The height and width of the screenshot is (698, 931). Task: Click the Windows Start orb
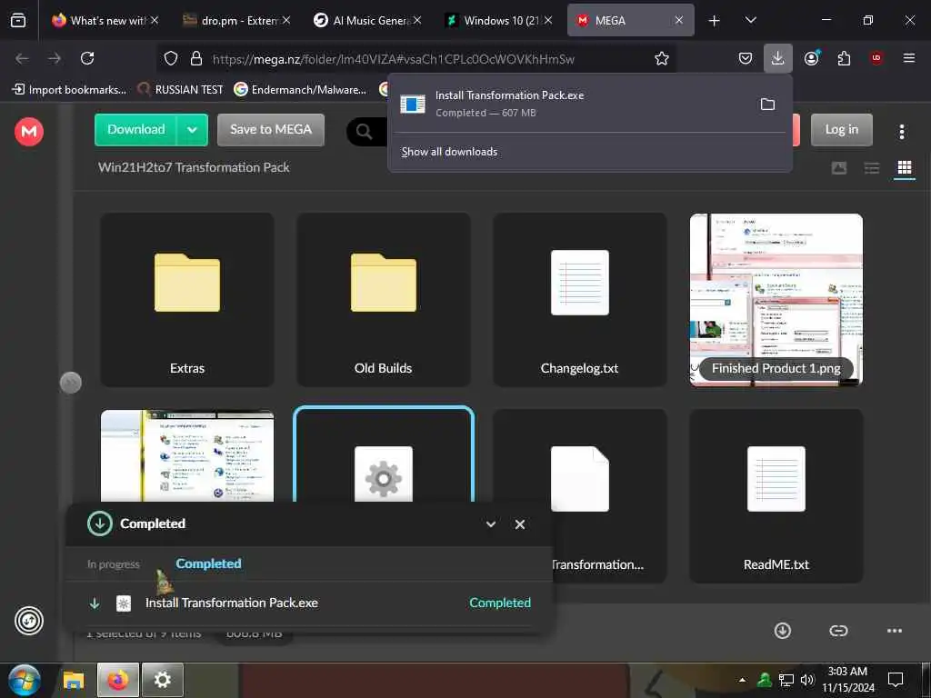pos(25,680)
